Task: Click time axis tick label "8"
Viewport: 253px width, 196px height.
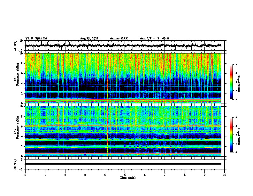Action: pyautogui.click(x=185, y=175)
